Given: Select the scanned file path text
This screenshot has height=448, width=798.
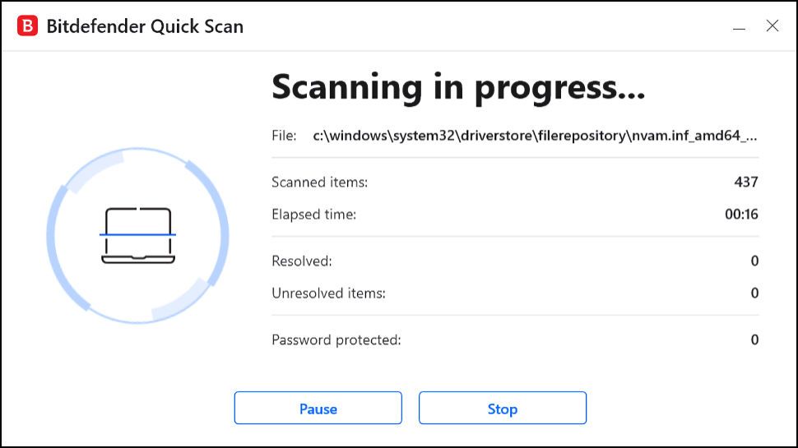Looking at the screenshot, I should point(535,136).
